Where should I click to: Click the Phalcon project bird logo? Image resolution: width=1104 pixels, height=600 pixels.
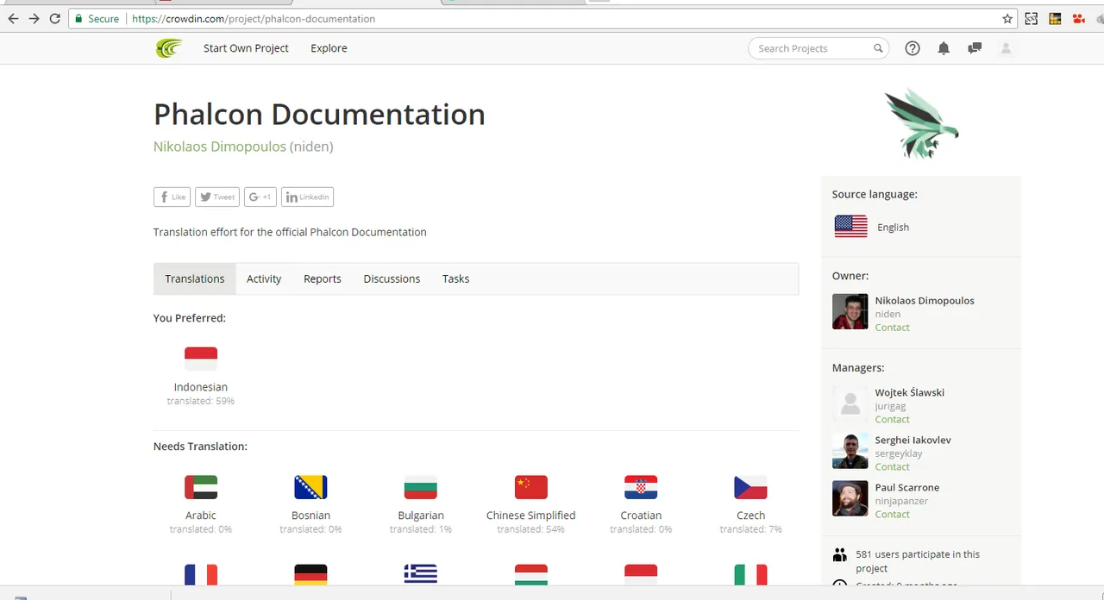click(920, 125)
